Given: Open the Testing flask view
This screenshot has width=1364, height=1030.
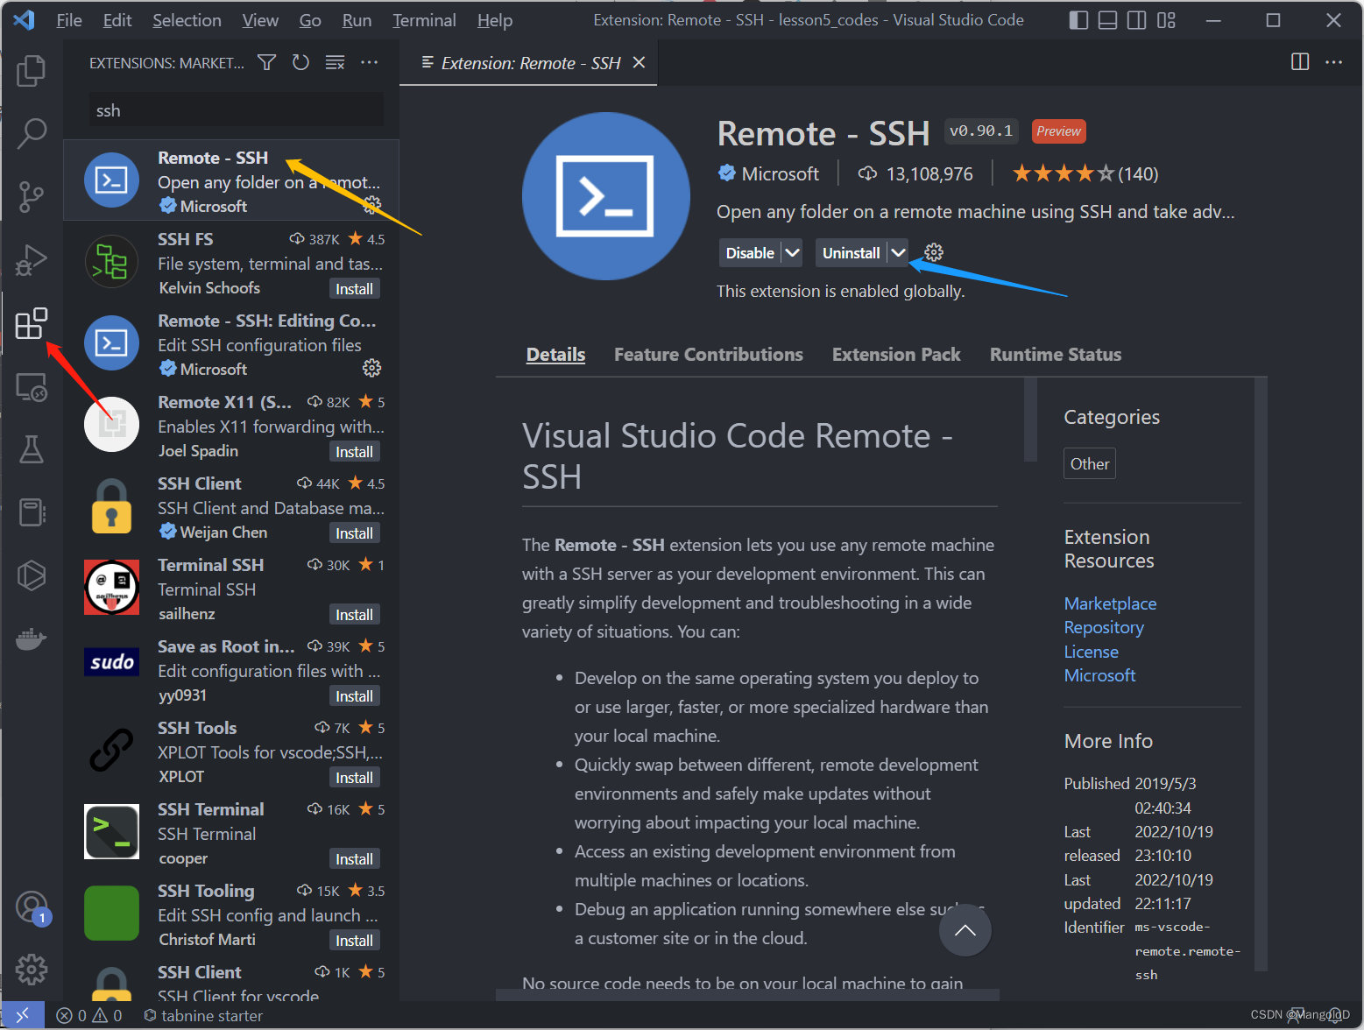Looking at the screenshot, I should click(32, 450).
